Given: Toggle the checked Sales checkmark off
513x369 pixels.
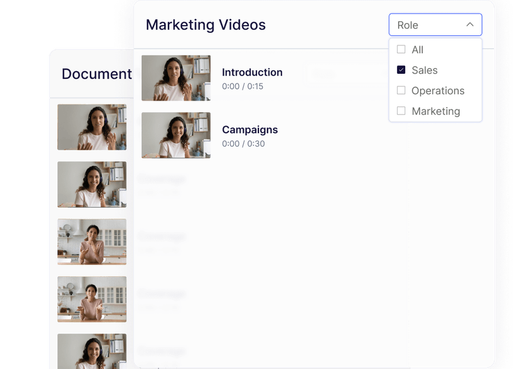Looking at the screenshot, I should [401, 70].
